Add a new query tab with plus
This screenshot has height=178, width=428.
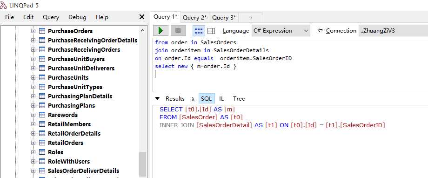251,18
